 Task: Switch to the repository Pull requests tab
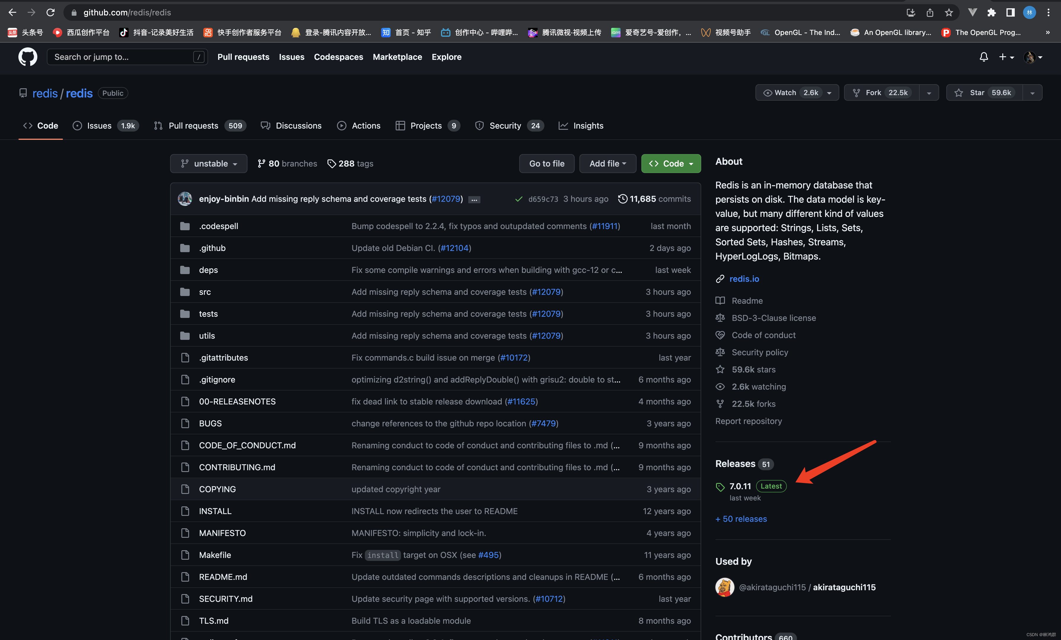click(x=200, y=126)
